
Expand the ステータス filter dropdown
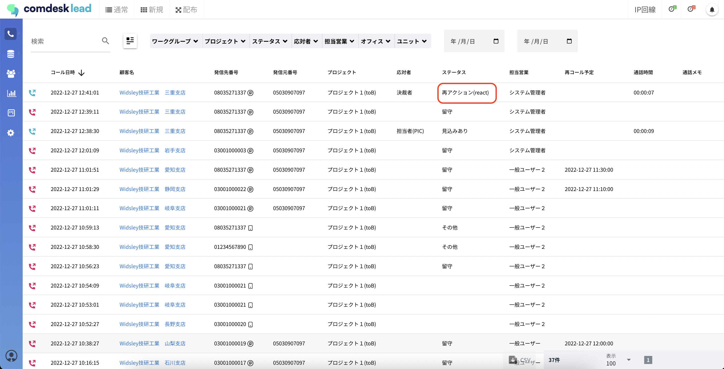click(270, 41)
